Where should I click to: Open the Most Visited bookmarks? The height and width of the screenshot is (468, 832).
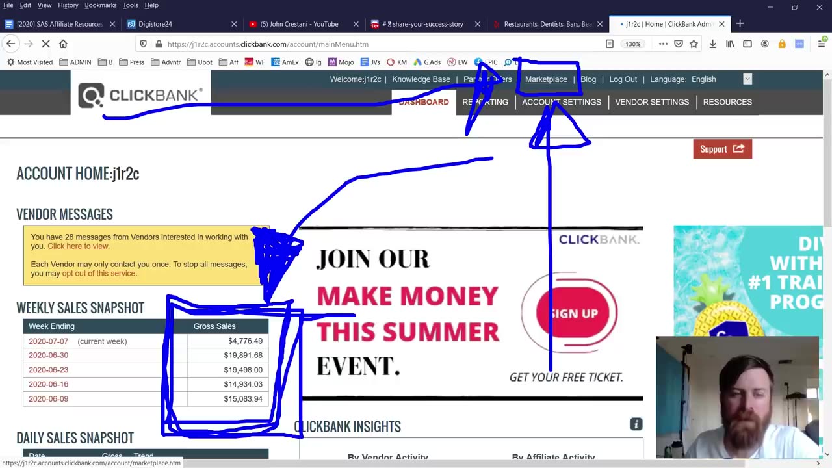pos(30,62)
